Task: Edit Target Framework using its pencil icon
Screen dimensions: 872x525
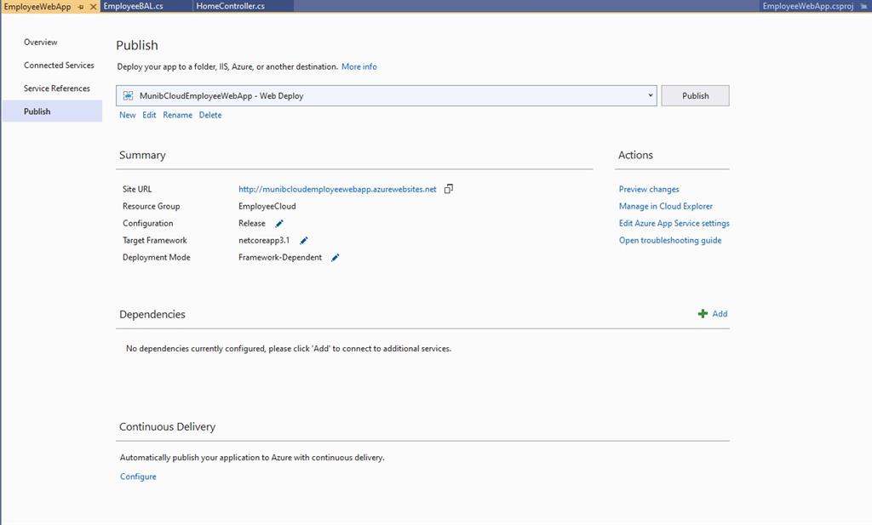Action: tap(304, 240)
